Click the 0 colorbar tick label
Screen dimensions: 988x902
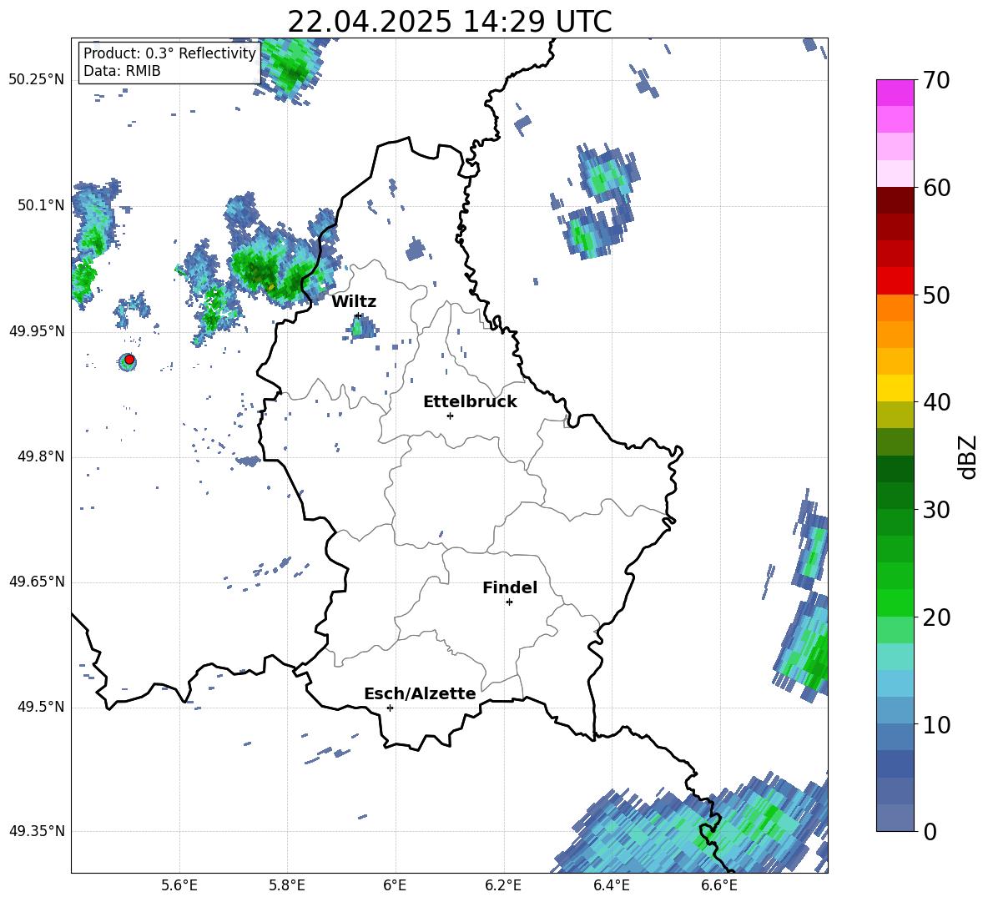point(930,831)
